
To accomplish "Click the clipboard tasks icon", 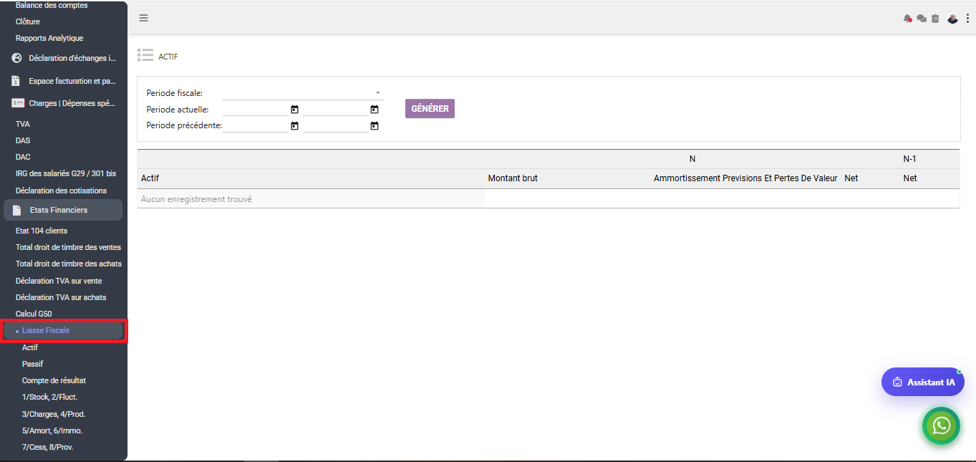I will [935, 19].
